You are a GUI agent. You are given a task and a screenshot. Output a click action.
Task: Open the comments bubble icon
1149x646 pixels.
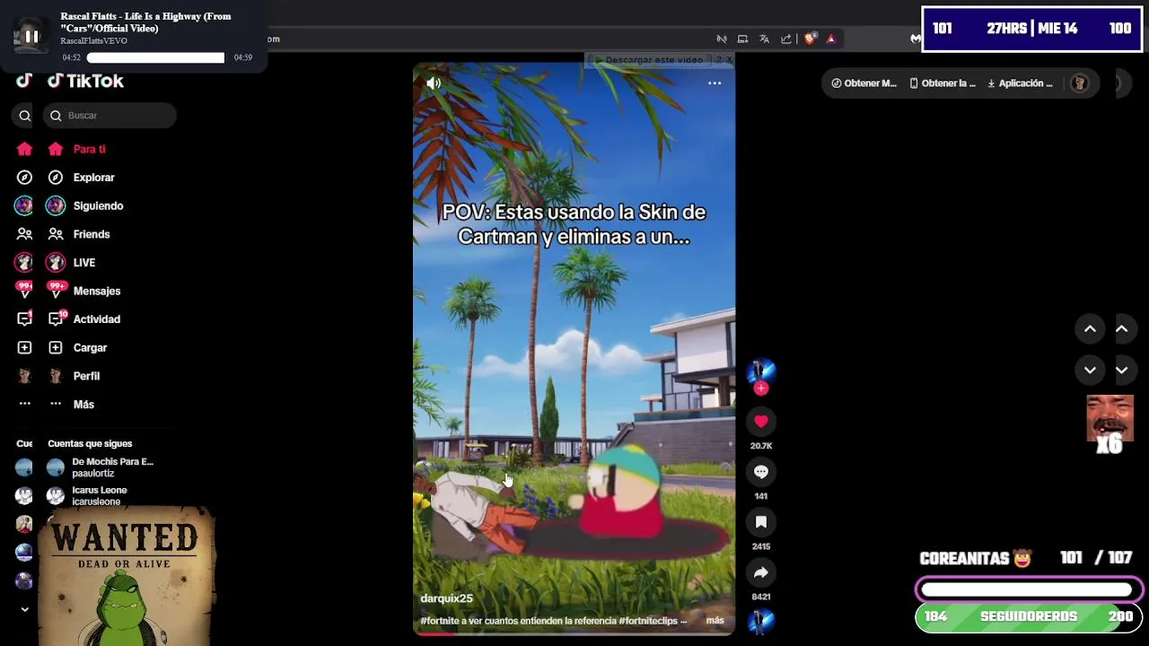(761, 472)
